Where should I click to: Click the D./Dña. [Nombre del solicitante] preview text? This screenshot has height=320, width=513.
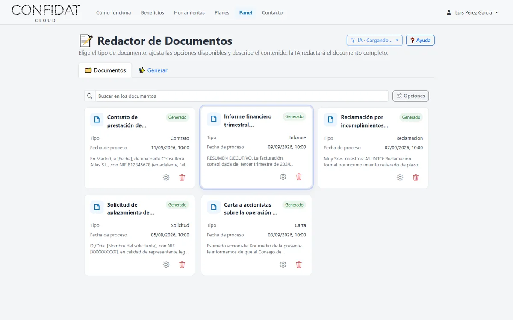point(139,249)
